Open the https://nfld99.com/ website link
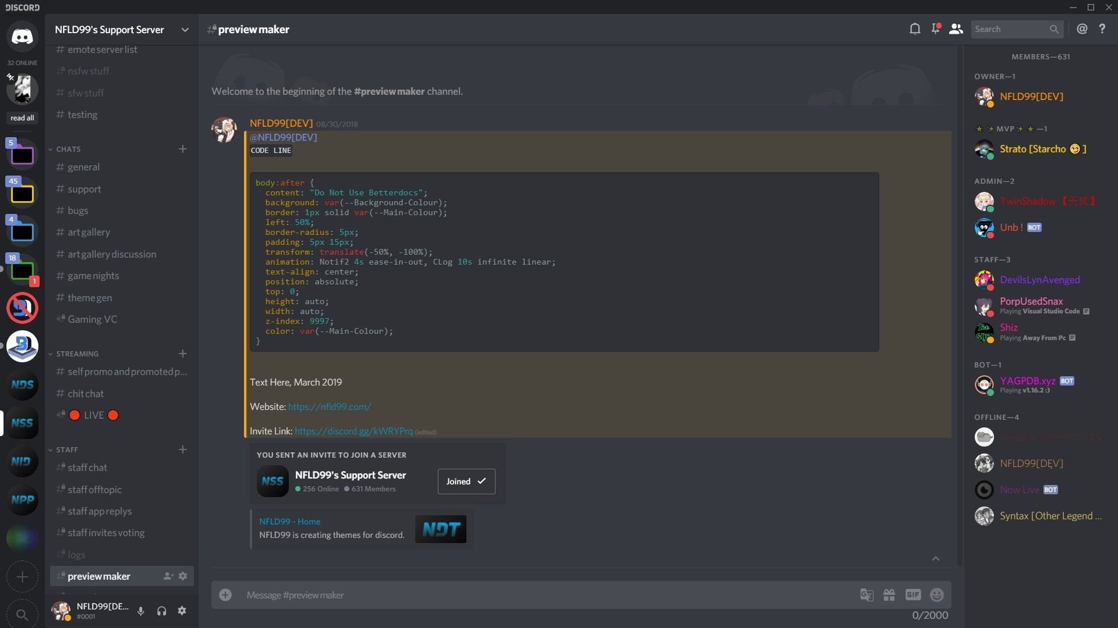This screenshot has width=1118, height=628. [330, 407]
